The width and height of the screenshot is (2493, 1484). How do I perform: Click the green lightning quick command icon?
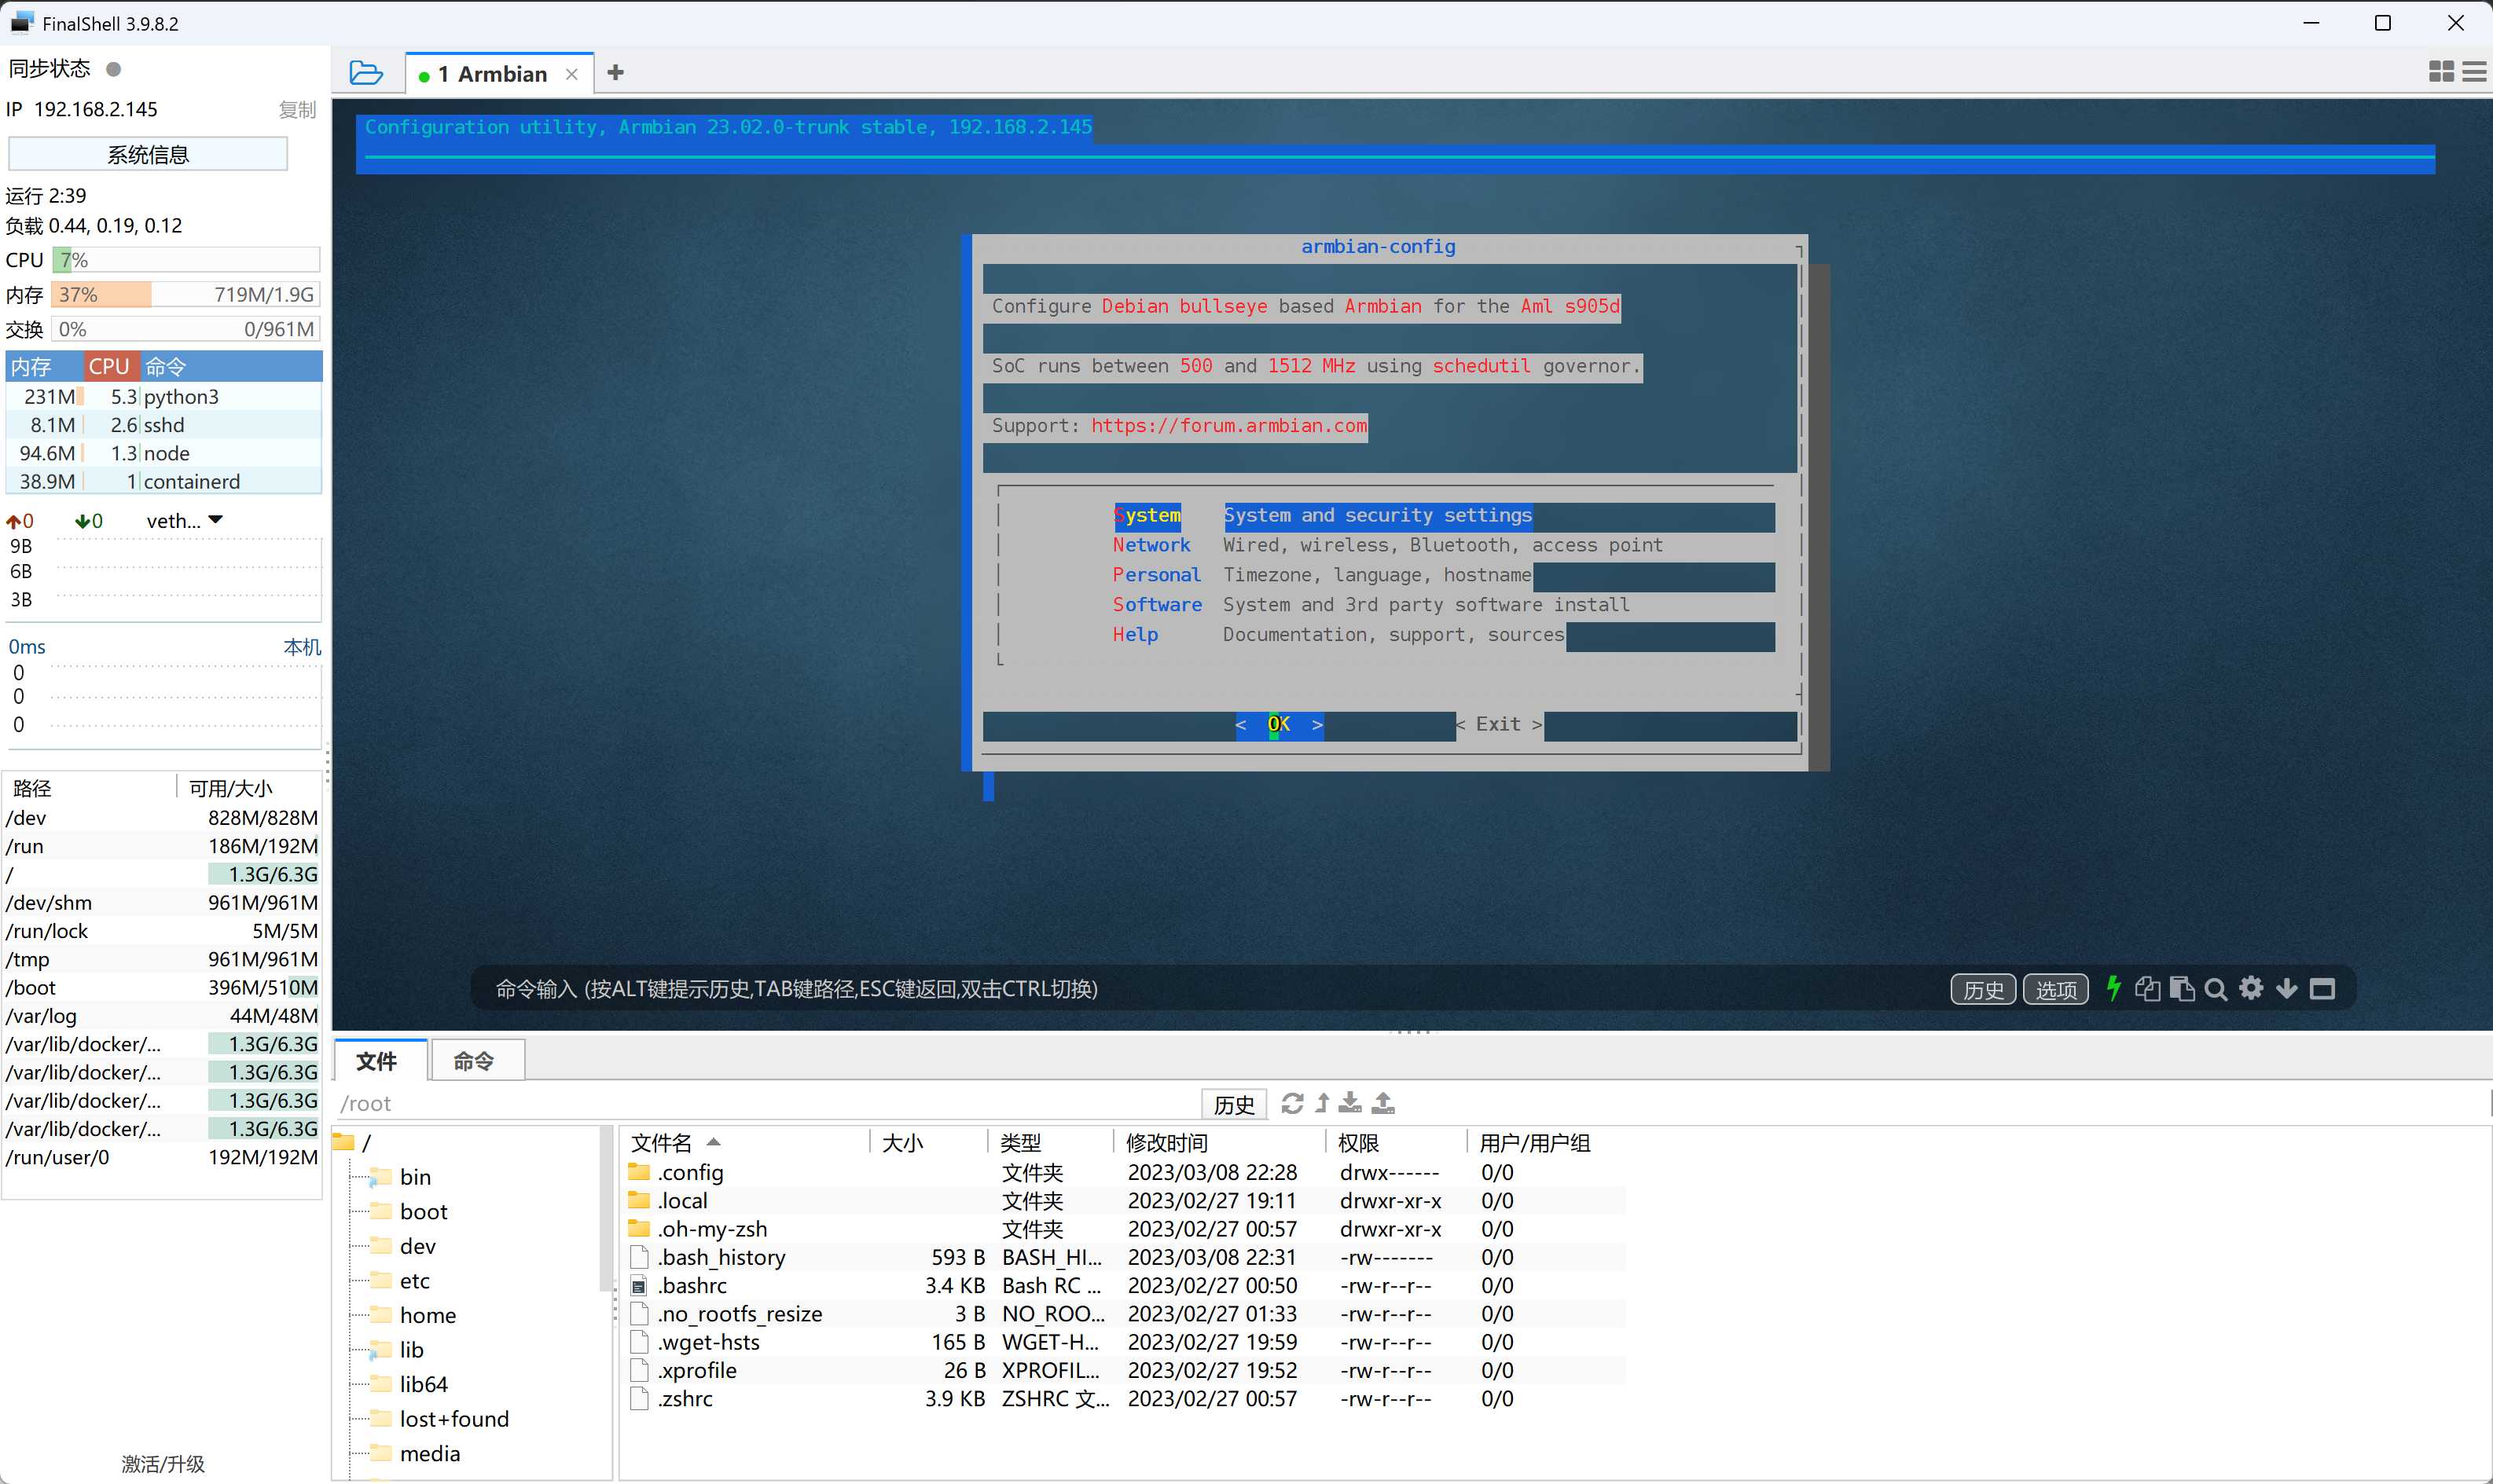coord(2113,988)
